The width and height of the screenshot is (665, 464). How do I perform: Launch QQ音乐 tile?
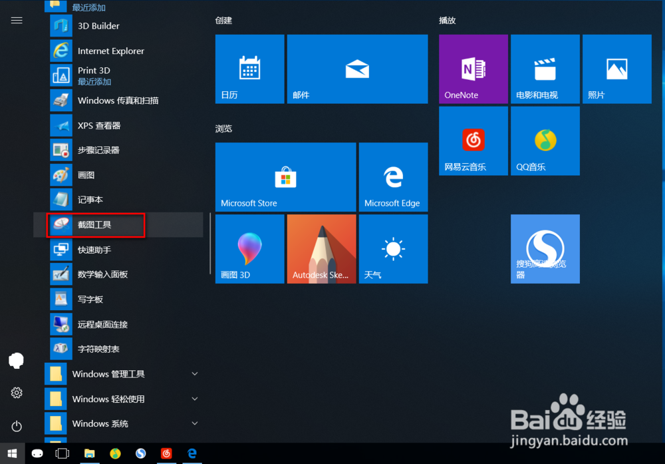[545, 141]
